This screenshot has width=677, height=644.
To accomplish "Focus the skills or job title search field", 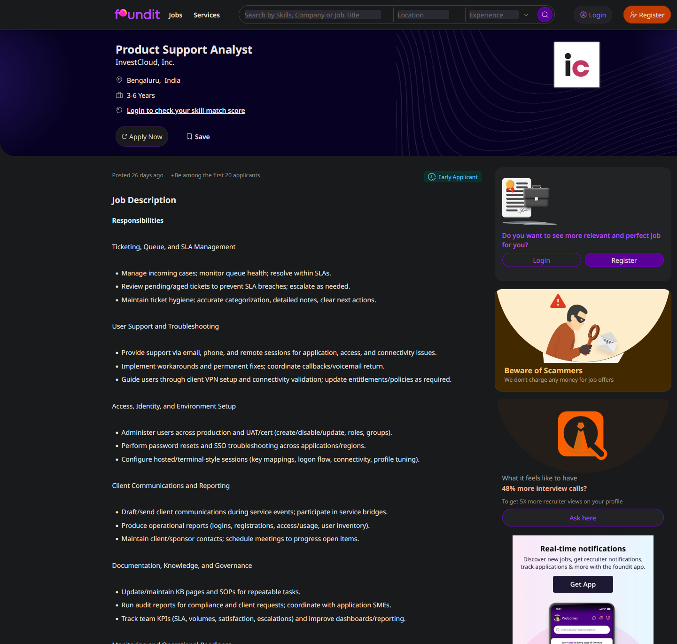I will coord(312,15).
